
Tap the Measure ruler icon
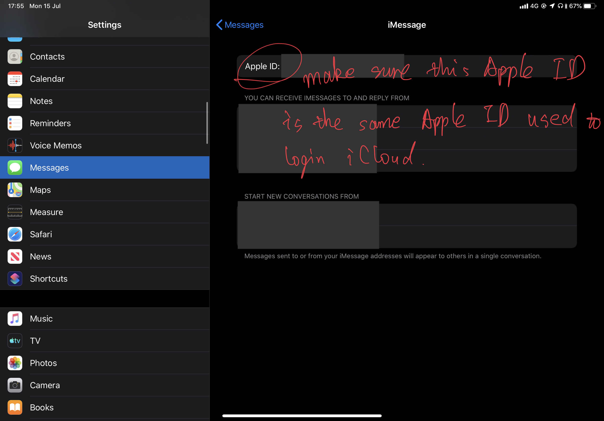15,212
